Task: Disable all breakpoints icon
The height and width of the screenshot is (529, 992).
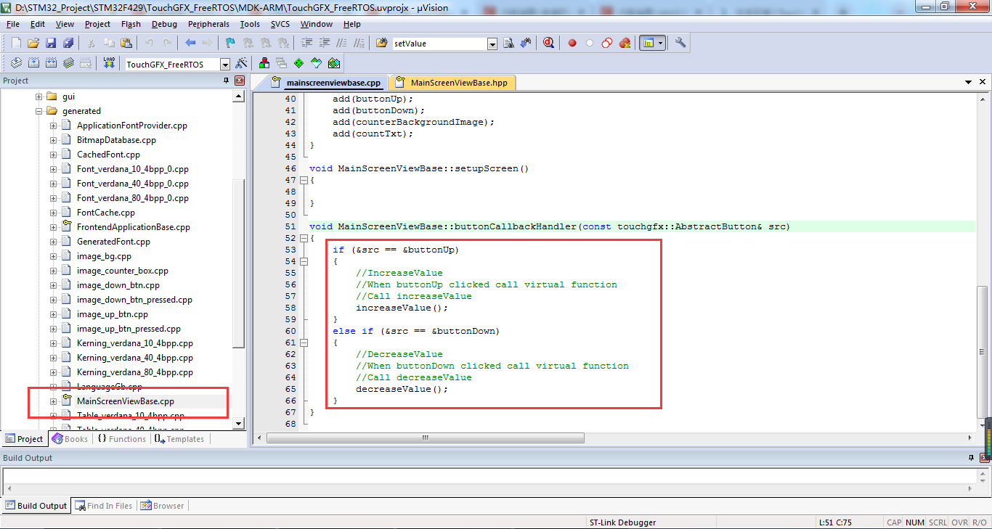Action: pyautogui.click(x=607, y=43)
